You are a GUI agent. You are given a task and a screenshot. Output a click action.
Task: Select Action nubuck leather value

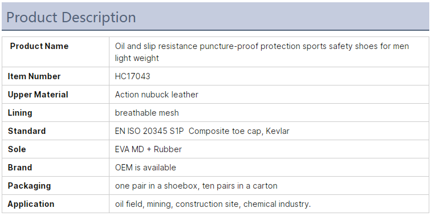(156, 95)
